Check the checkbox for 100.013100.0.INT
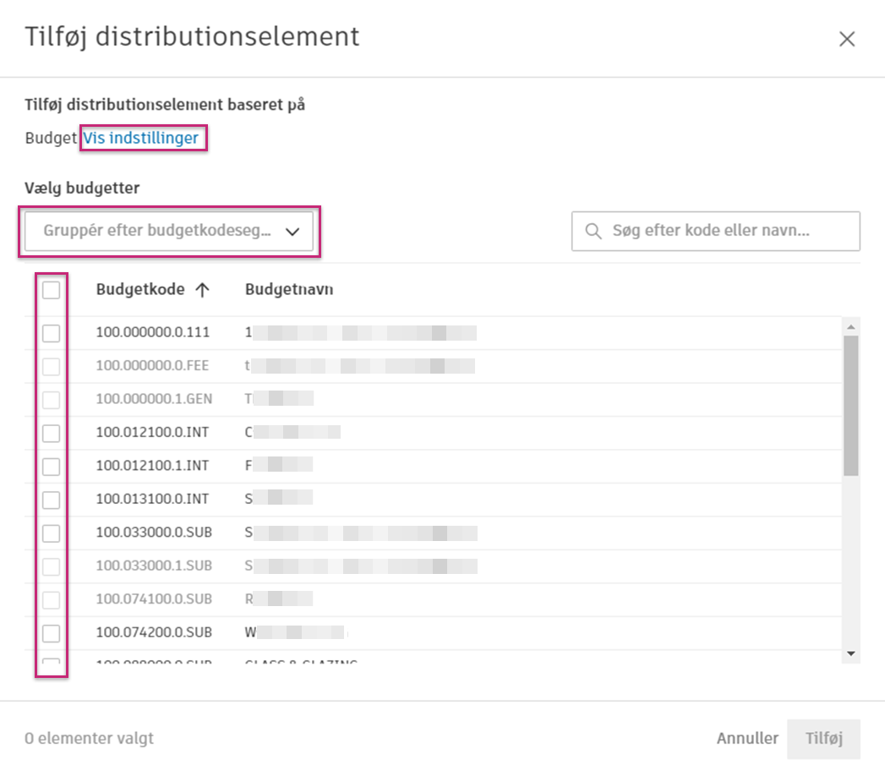This screenshot has height=776, width=885. click(x=51, y=499)
